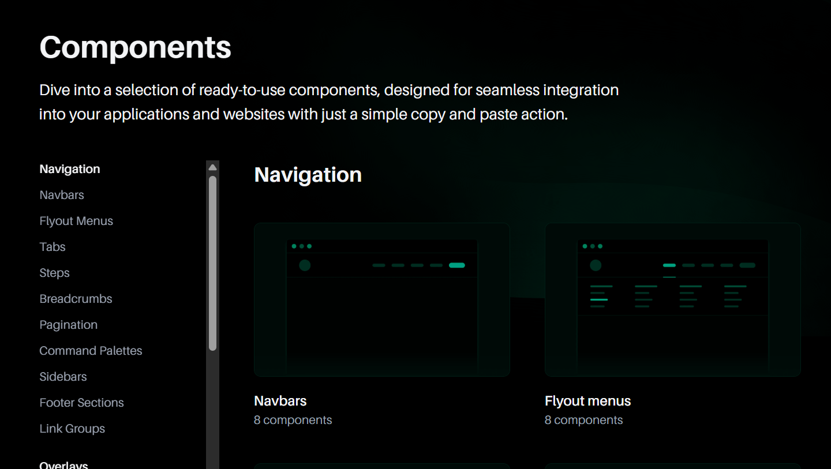Open the Flyout menus preview thumbnail

673,300
